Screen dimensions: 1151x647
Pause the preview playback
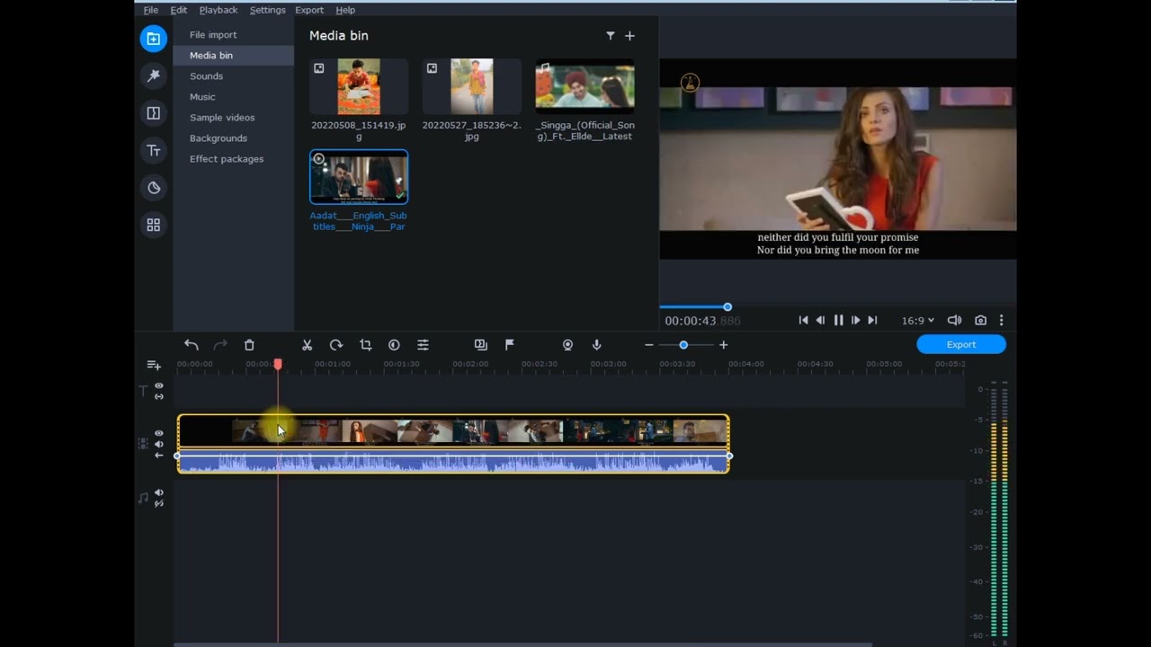click(x=838, y=320)
